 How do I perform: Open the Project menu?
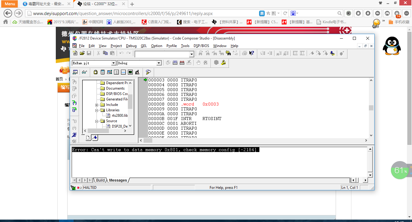click(116, 46)
